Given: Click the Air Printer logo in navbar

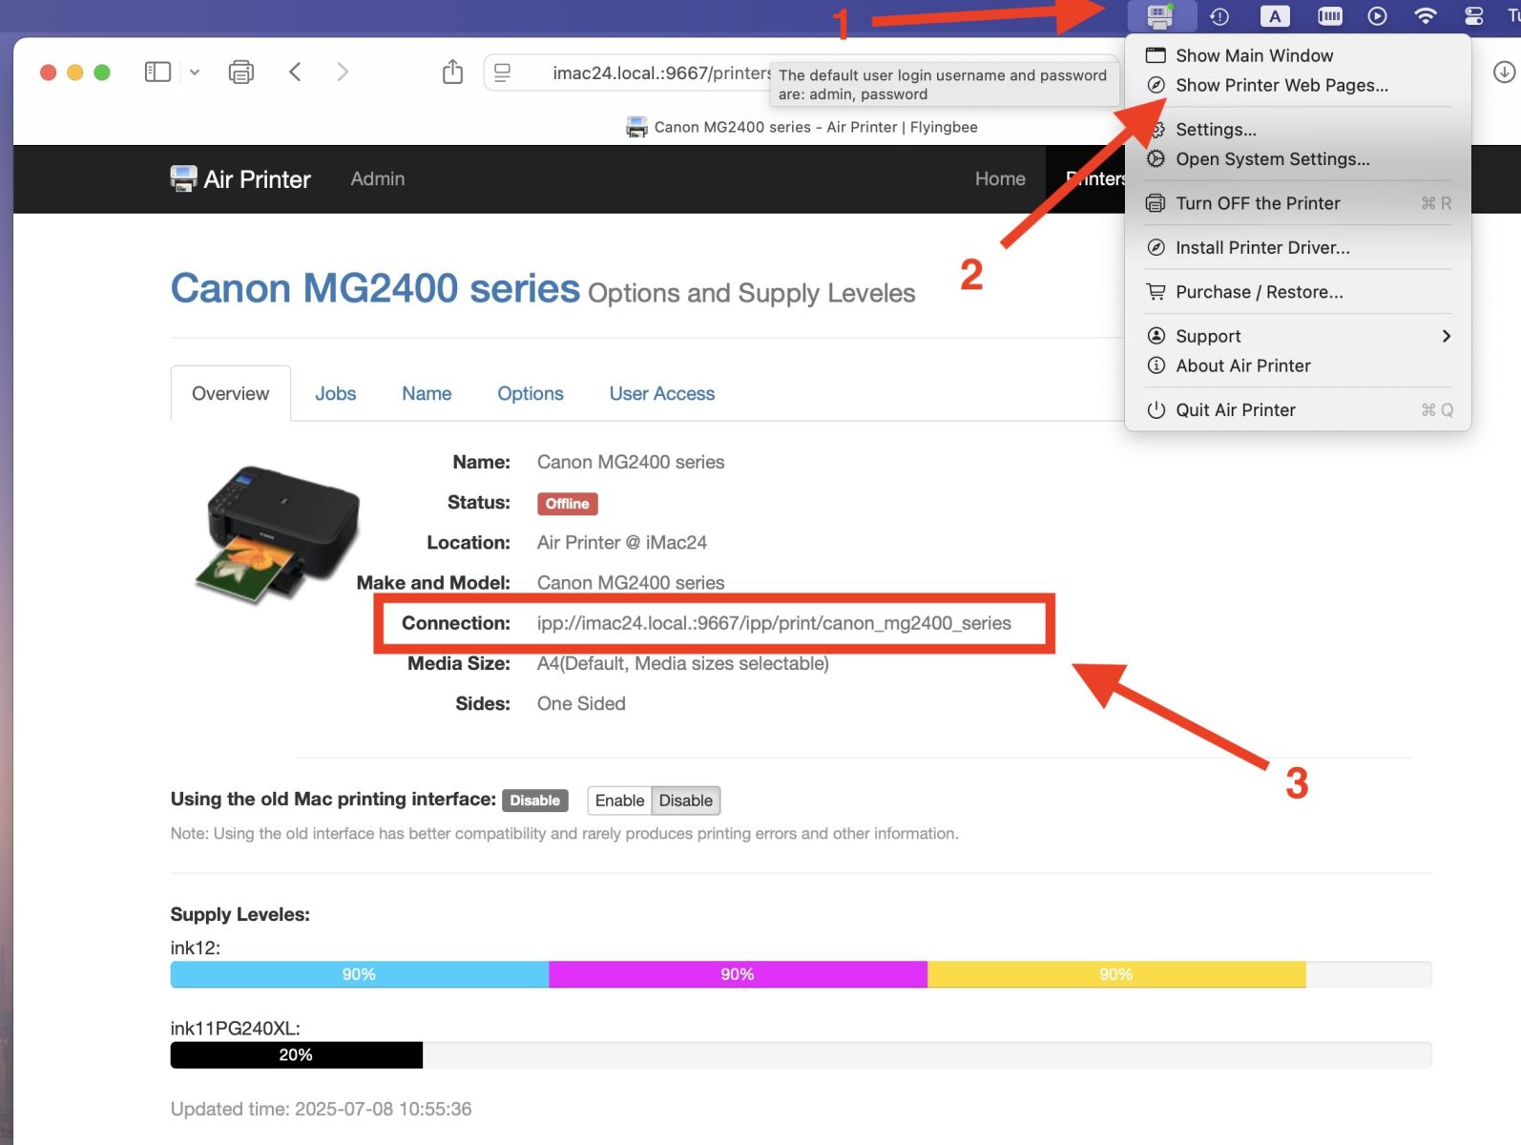Looking at the screenshot, I should click(x=240, y=179).
